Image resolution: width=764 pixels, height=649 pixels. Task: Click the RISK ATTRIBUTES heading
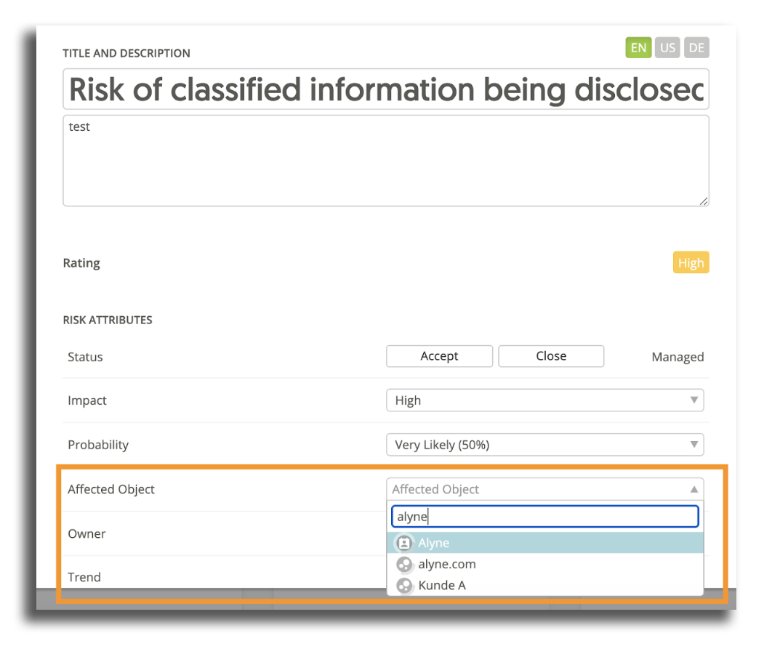(108, 320)
